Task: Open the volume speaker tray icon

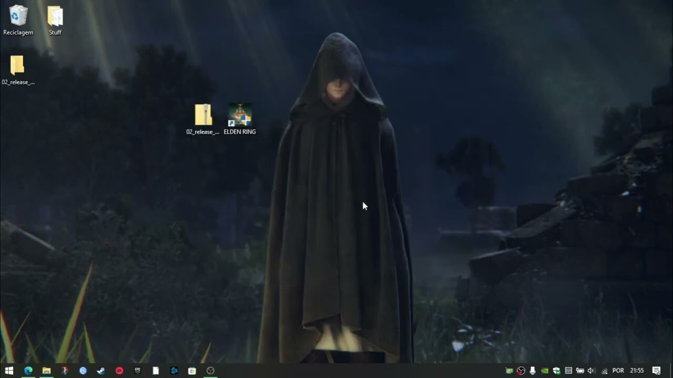Action: click(592, 371)
